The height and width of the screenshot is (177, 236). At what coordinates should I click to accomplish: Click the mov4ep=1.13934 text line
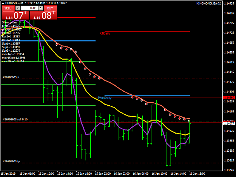[x=13, y=54]
